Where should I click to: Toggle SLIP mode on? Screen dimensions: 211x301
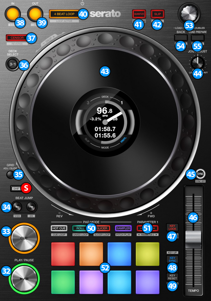point(157,14)
